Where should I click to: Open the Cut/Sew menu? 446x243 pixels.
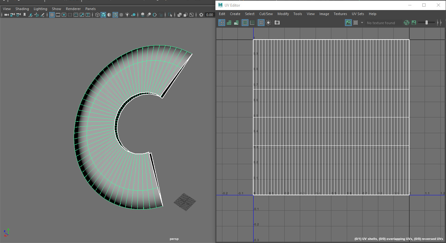pos(266,14)
